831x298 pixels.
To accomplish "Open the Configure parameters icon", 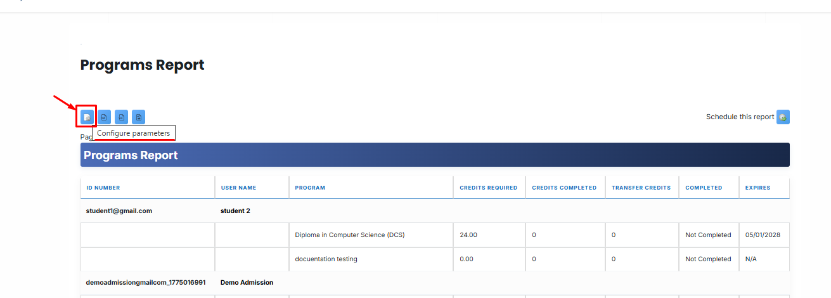I will pos(87,117).
